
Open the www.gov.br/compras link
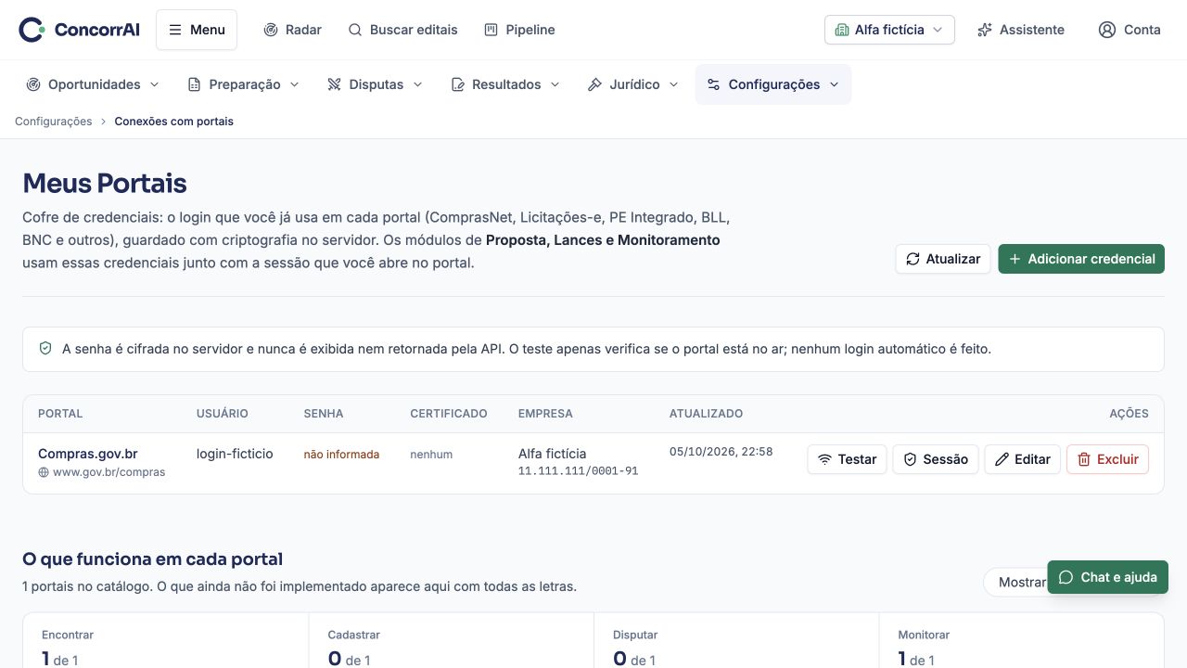tap(108, 472)
